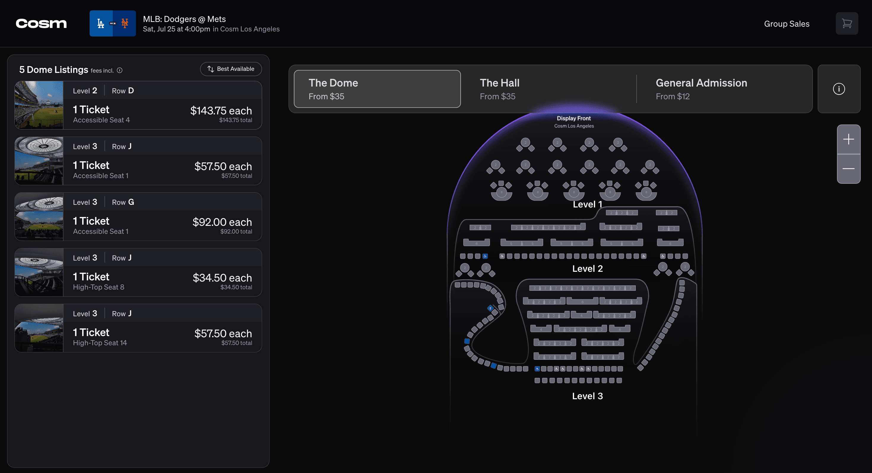Click the 6-seat couch in Level 3's center
The height and width of the screenshot is (473, 872).
pos(583,301)
